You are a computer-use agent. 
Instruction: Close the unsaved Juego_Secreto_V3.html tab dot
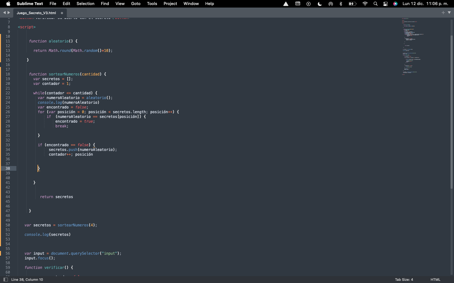[x=62, y=13]
